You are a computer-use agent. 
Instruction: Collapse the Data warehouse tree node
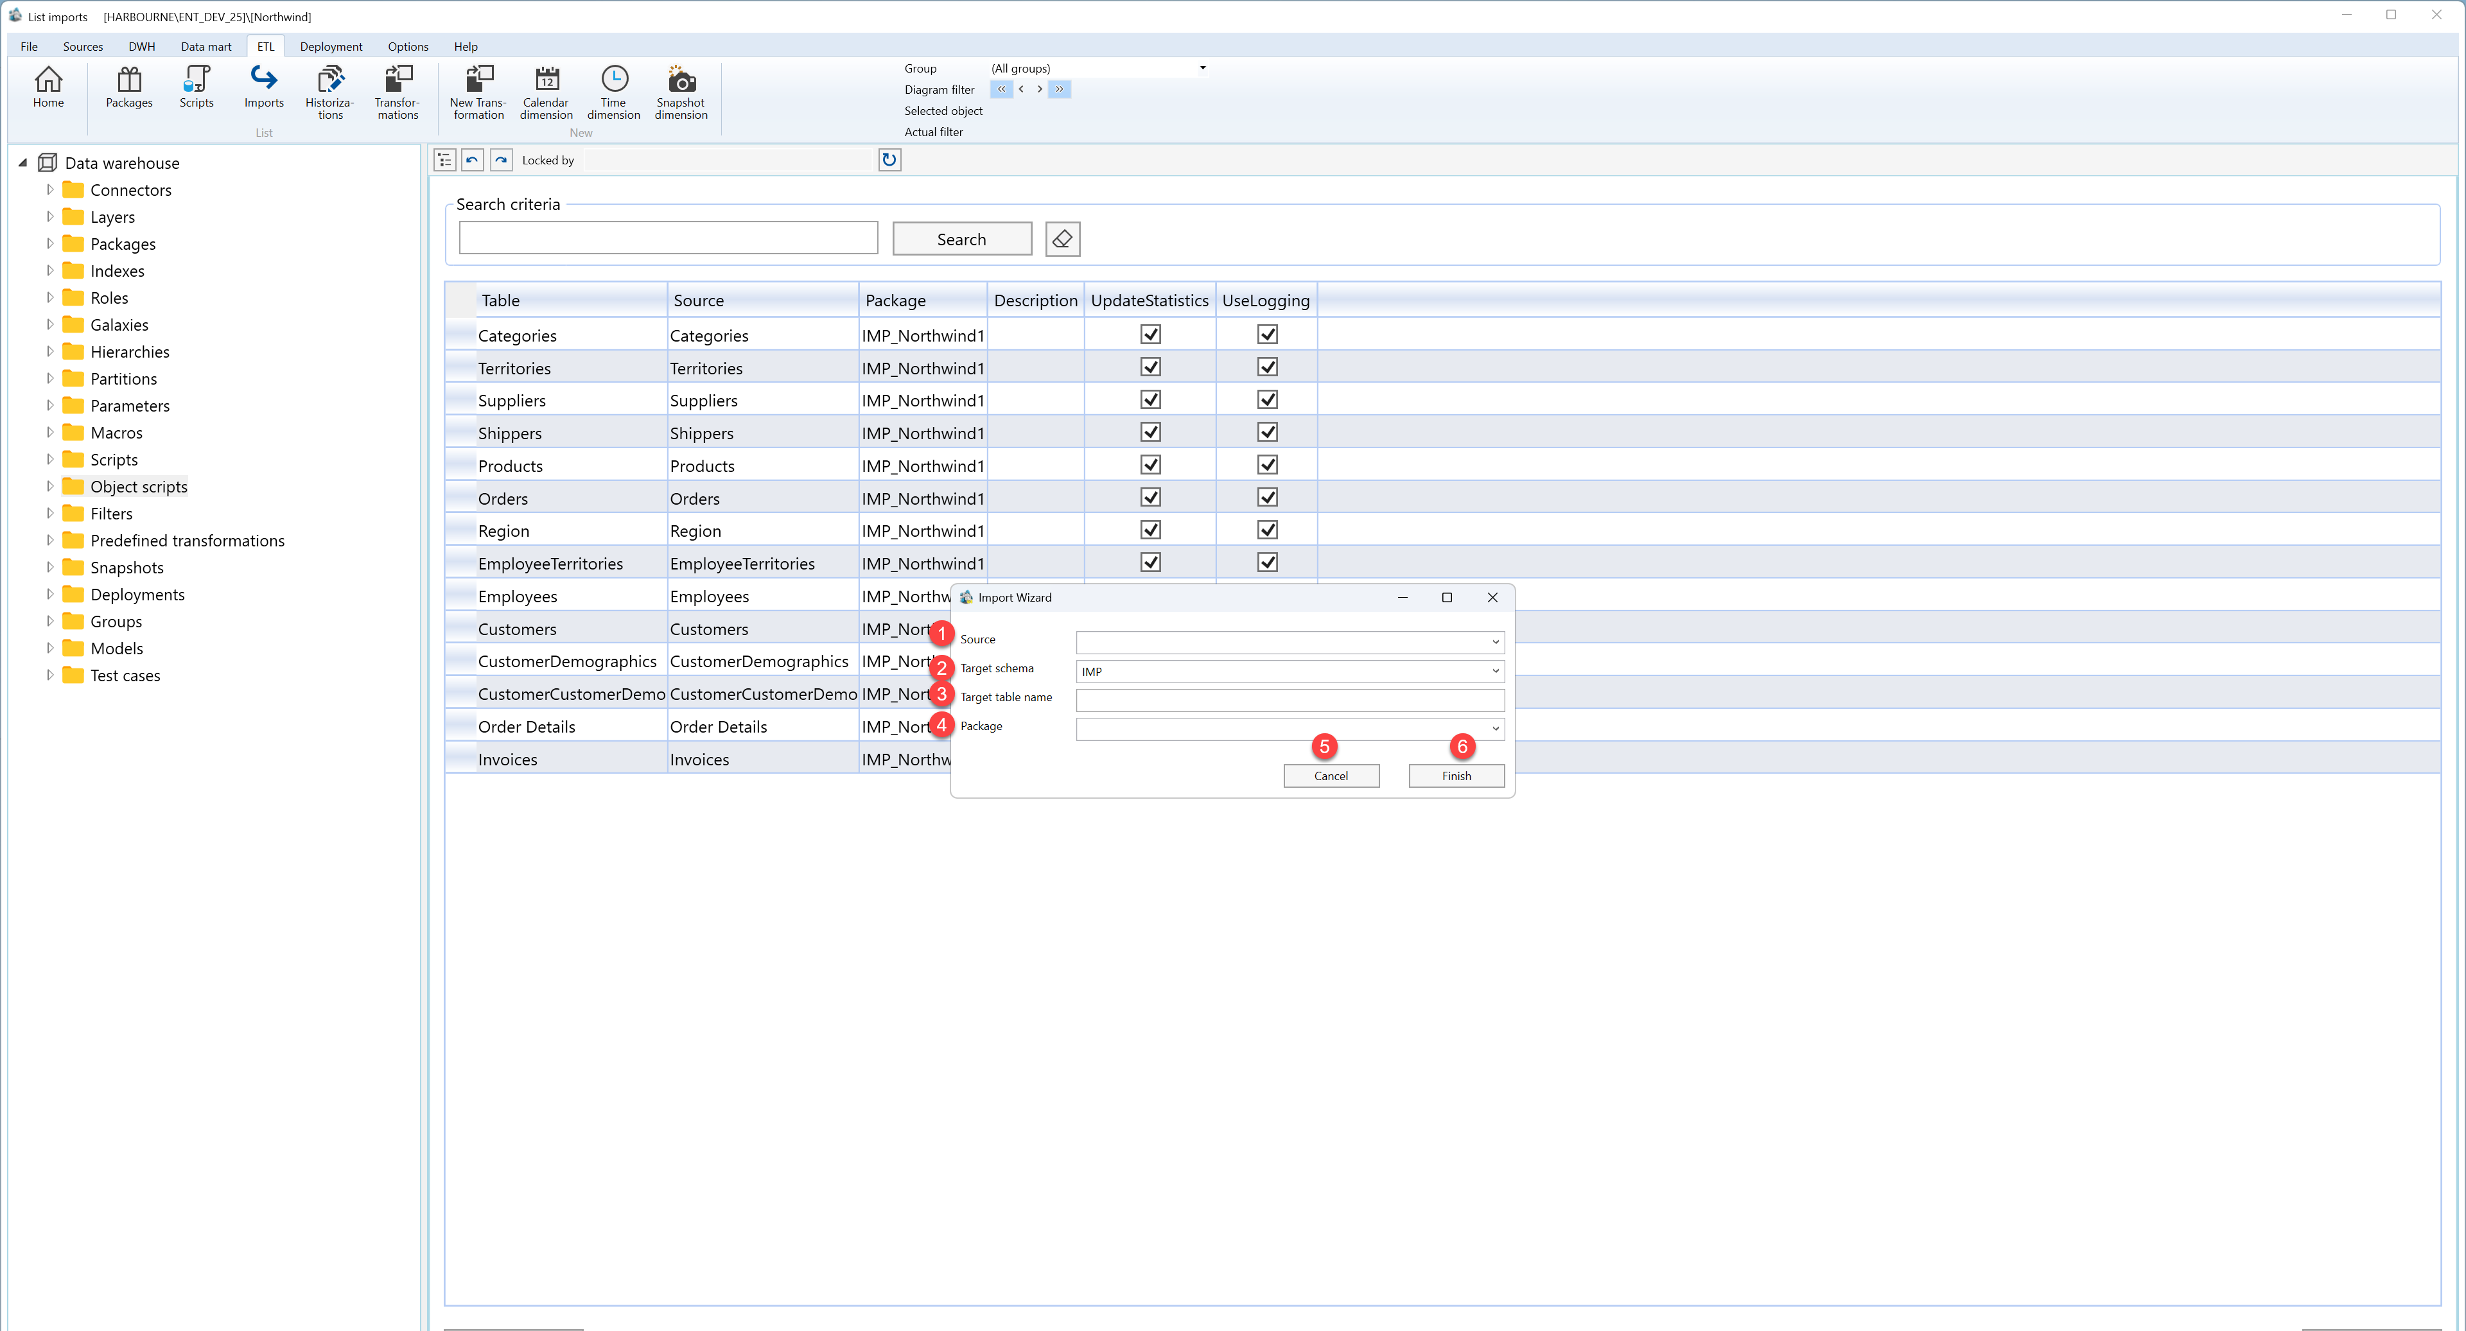pyautogui.click(x=23, y=162)
